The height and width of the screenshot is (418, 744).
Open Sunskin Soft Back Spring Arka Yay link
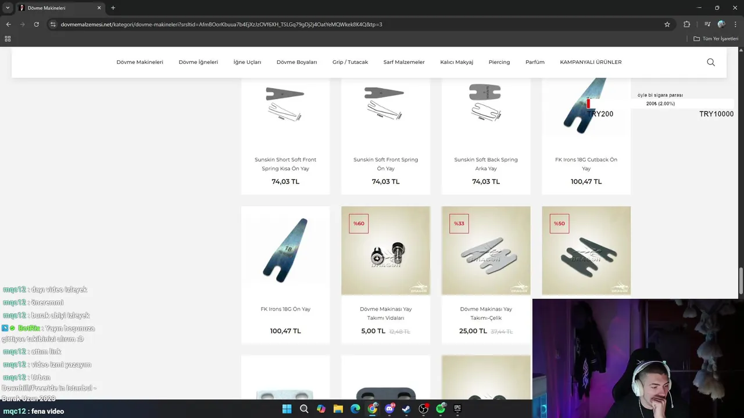[486, 164]
